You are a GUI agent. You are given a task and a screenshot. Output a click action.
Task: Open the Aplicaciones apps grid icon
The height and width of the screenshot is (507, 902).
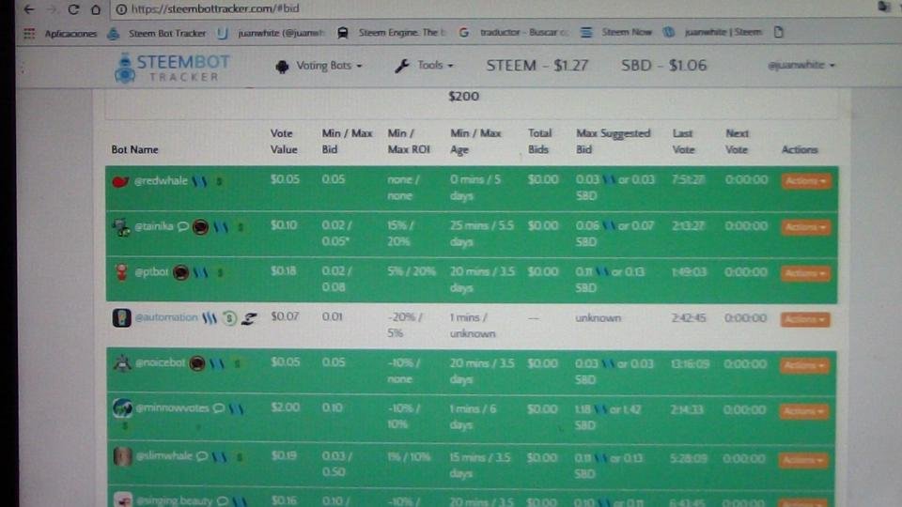[x=29, y=34]
